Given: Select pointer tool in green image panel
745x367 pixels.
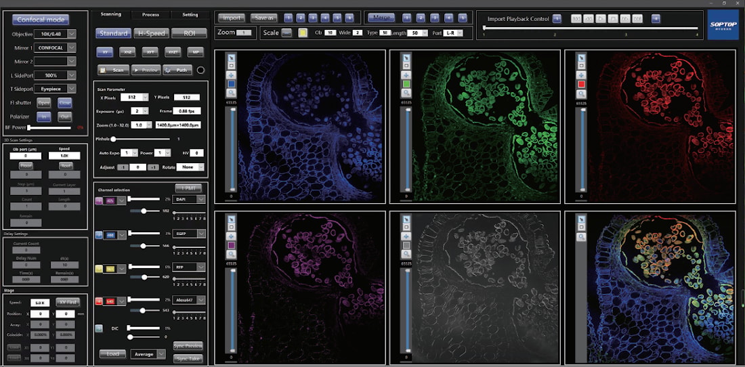Looking at the screenshot, I should click(x=407, y=57).
